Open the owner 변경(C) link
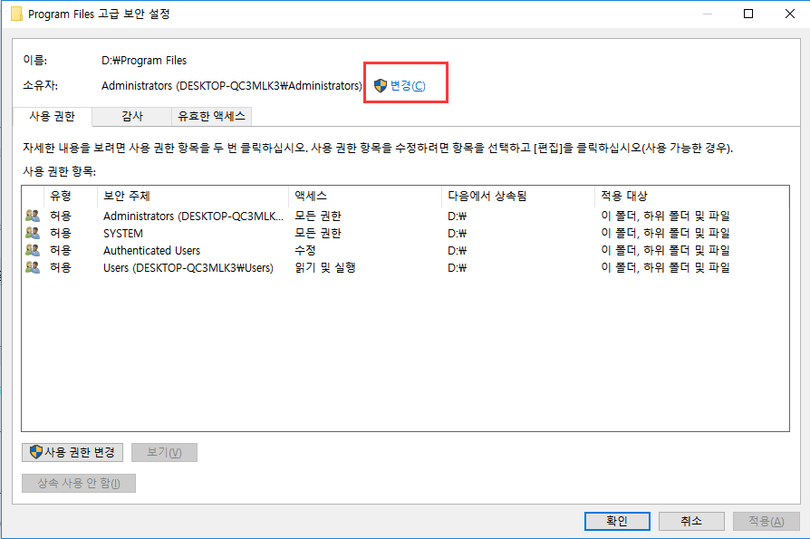 click(x=408, y=84)
